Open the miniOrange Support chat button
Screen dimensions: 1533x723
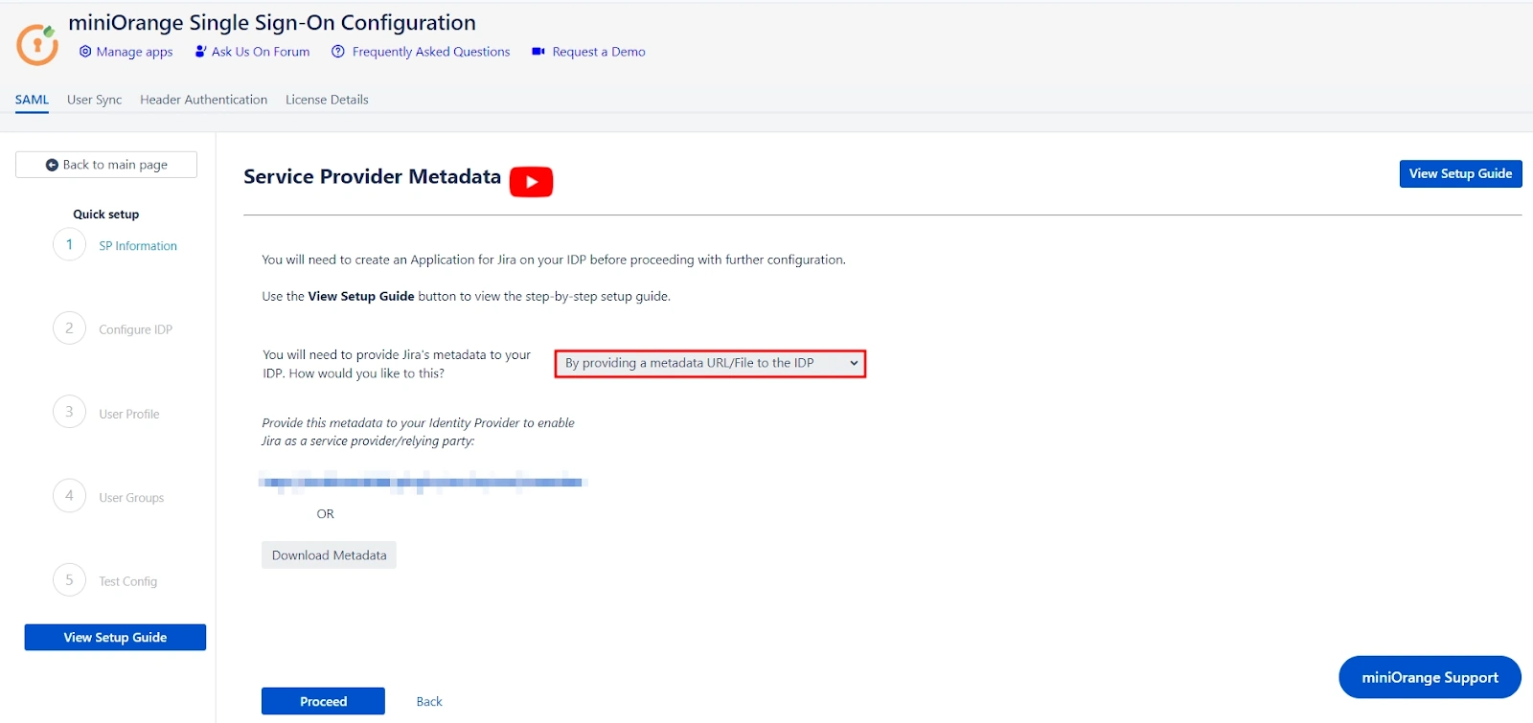pyautogui.click(x=1430, y=677)
